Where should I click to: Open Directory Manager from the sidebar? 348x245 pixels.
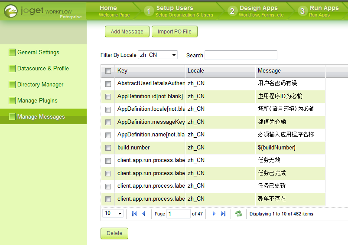pyautogui.click(x=40, y=85)
